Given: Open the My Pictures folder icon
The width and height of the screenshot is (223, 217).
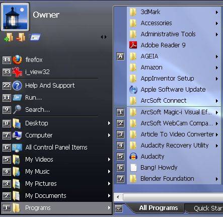Looking at the screenshot, I should (x=16, y=184).
